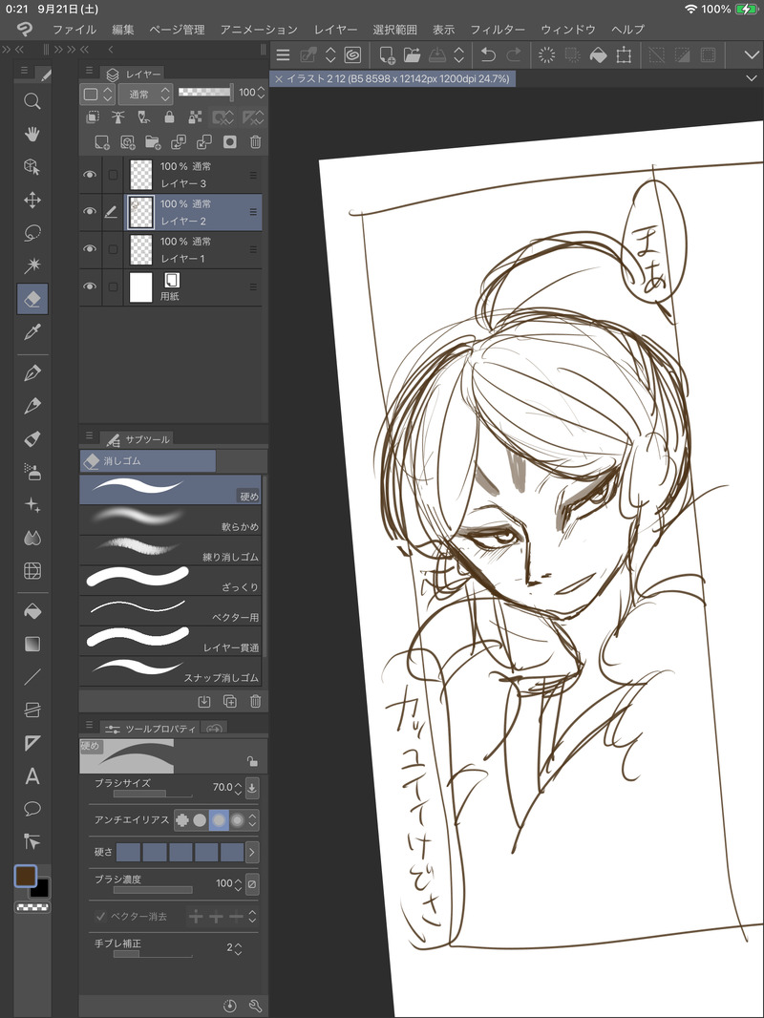Select the Airbrush tool
Screen dimensions: 764x1018
(32, 472)
